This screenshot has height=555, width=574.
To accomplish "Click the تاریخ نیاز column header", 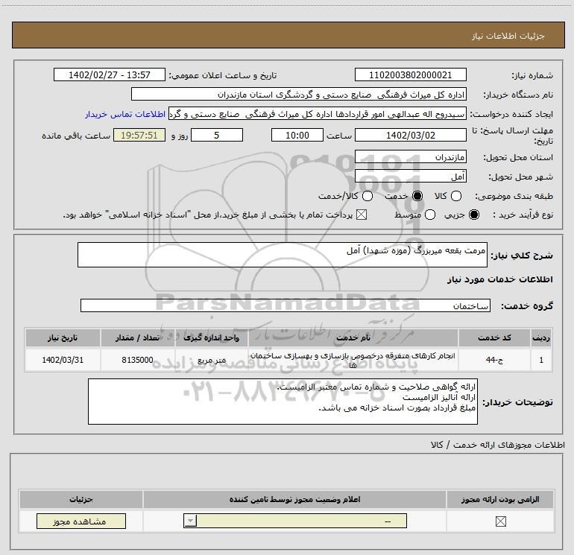I will pos(63,337).
